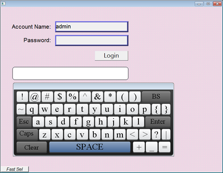Tap the letter s key
Image resolution: width=223 pixels, height=173 pixels.
tap(51, 122)
